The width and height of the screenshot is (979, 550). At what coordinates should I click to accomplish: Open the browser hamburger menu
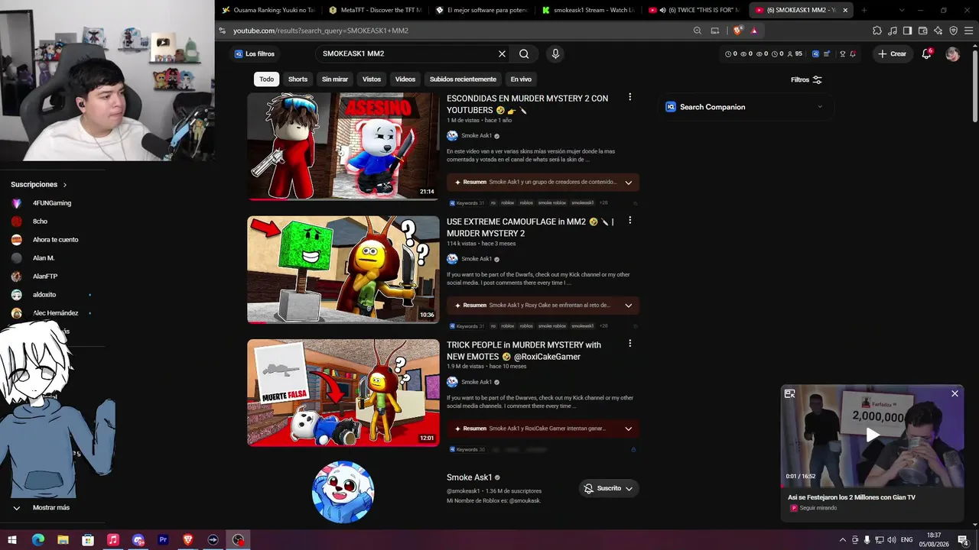(x=968, y=31)
